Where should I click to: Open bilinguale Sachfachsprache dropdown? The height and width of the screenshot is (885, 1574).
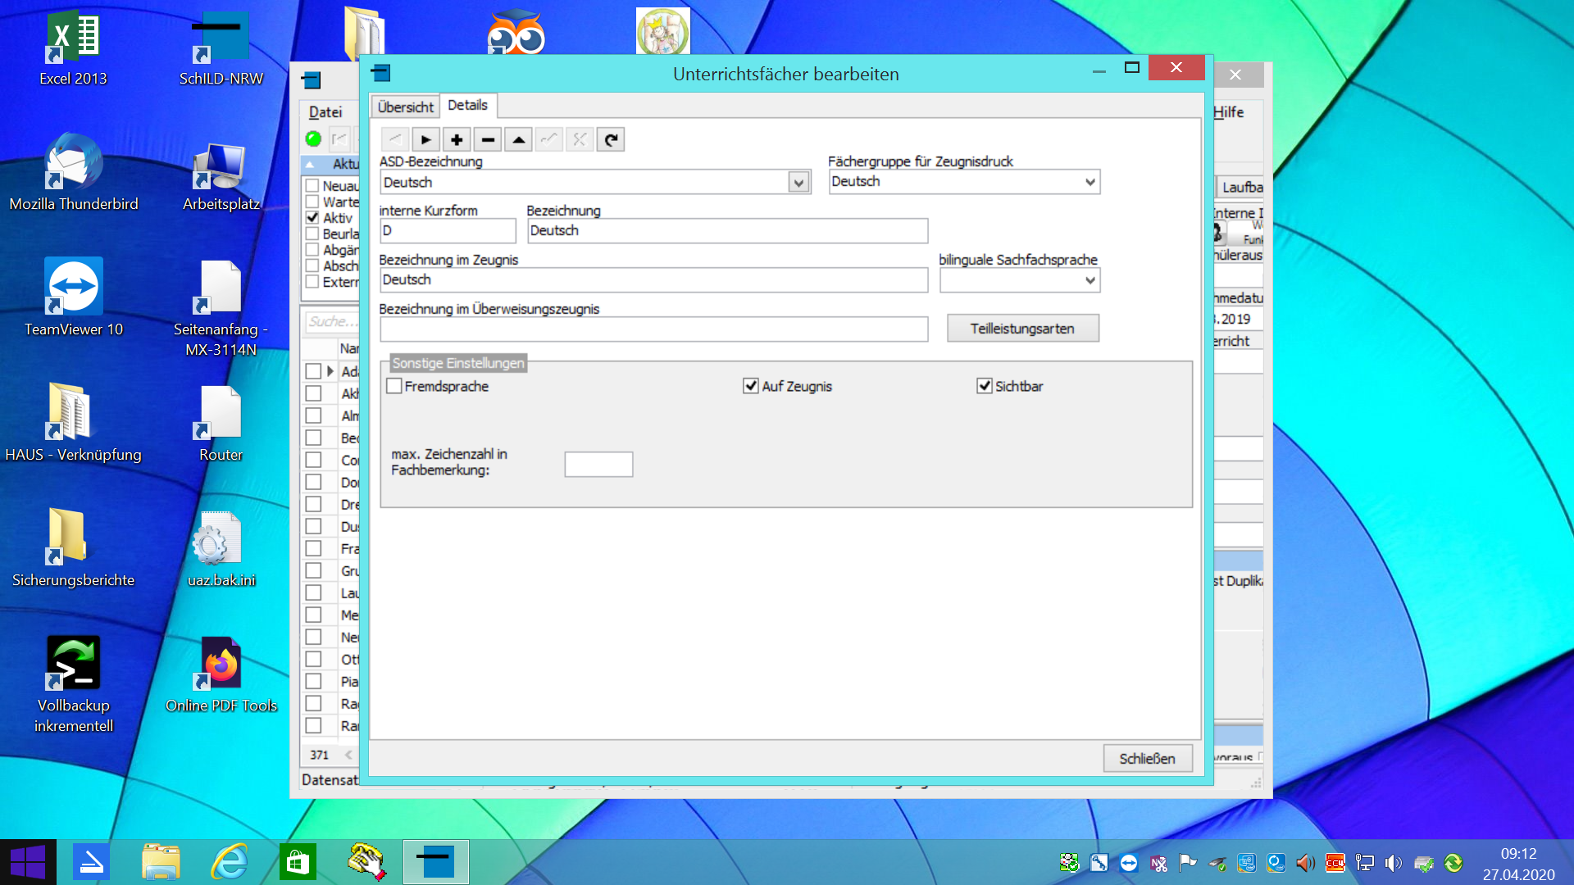click(1090, 280)
